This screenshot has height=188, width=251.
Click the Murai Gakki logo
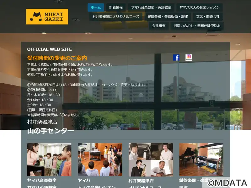47,17
